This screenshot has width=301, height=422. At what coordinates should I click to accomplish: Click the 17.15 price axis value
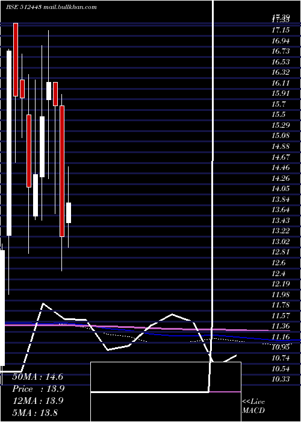[281, 30]
